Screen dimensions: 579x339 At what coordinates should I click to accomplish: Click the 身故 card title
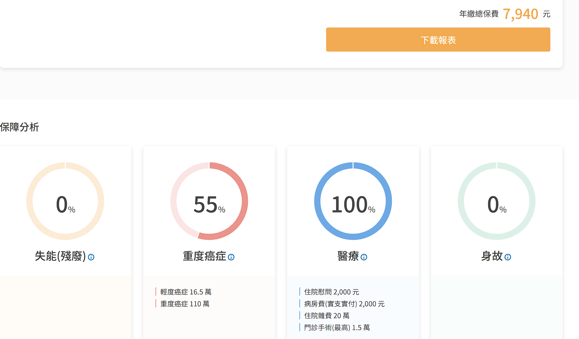tap(492, 256)
